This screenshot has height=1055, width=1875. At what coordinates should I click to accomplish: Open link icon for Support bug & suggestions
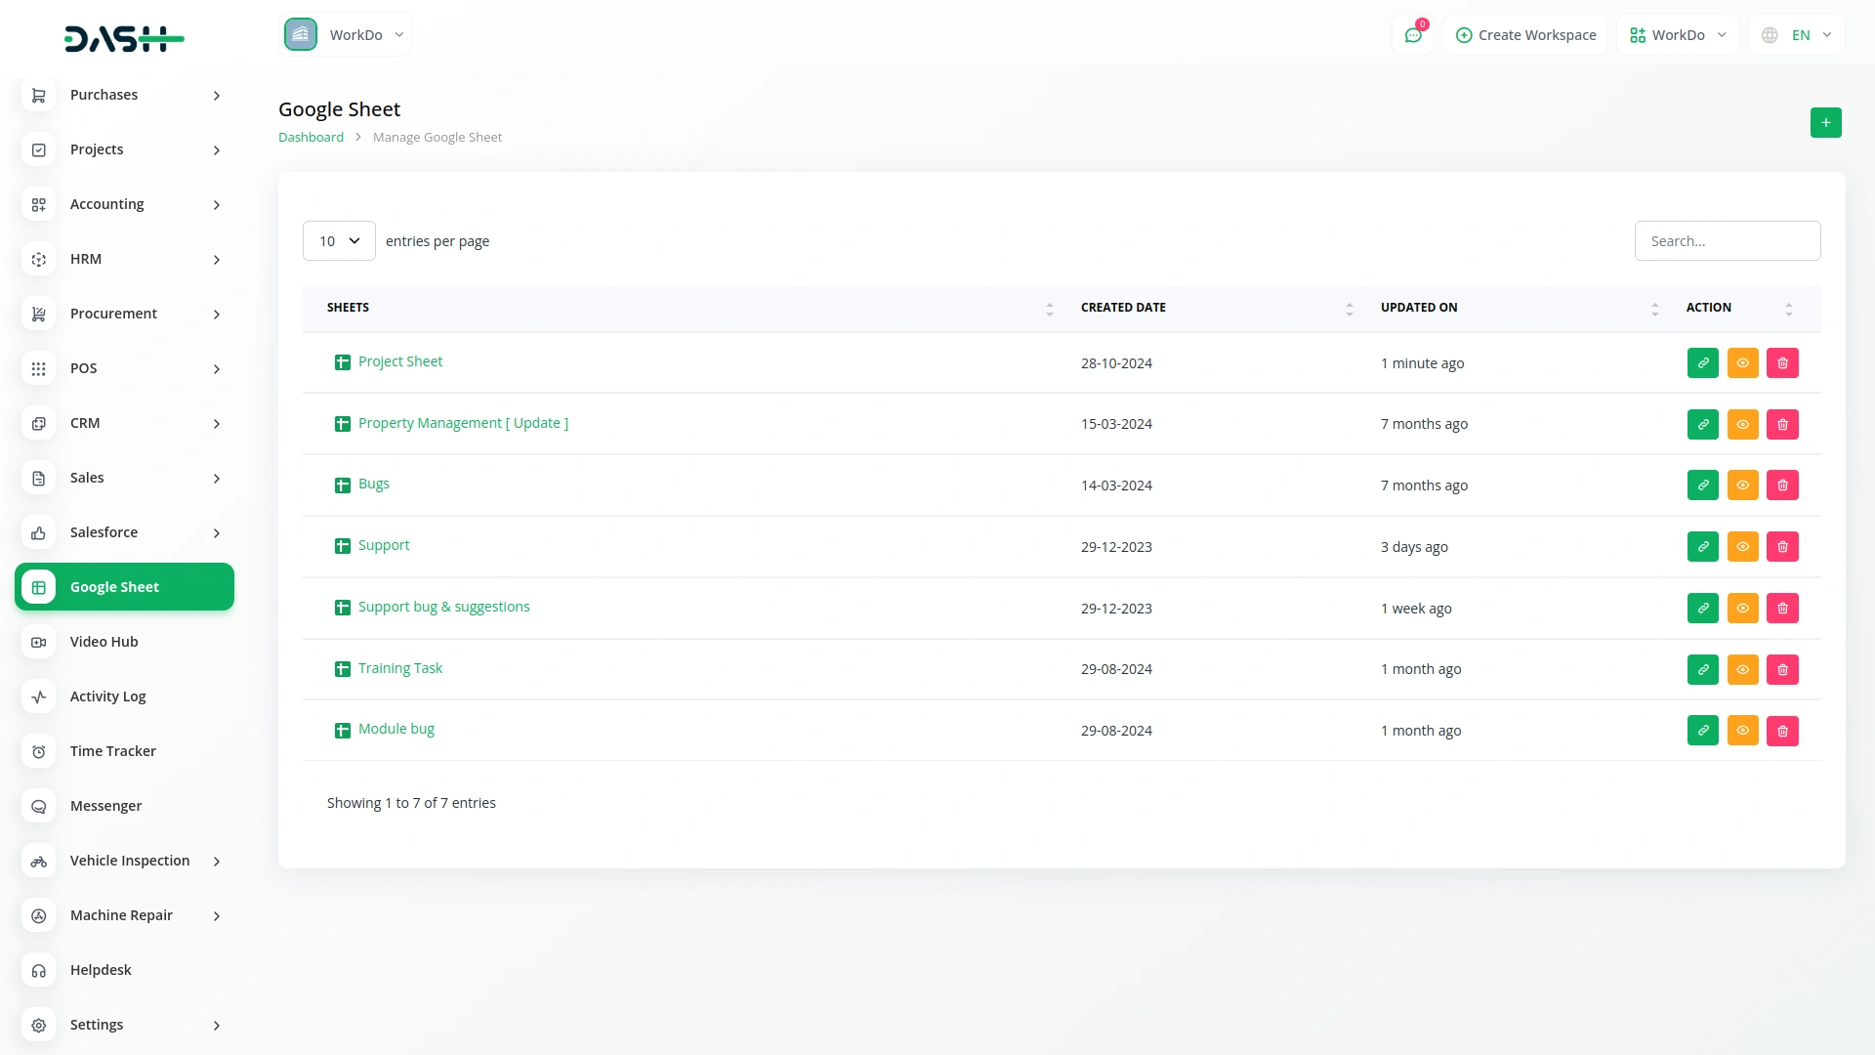(x=1703, y=609)
